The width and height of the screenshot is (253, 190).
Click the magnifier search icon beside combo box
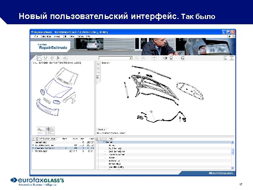click(137, 58)
